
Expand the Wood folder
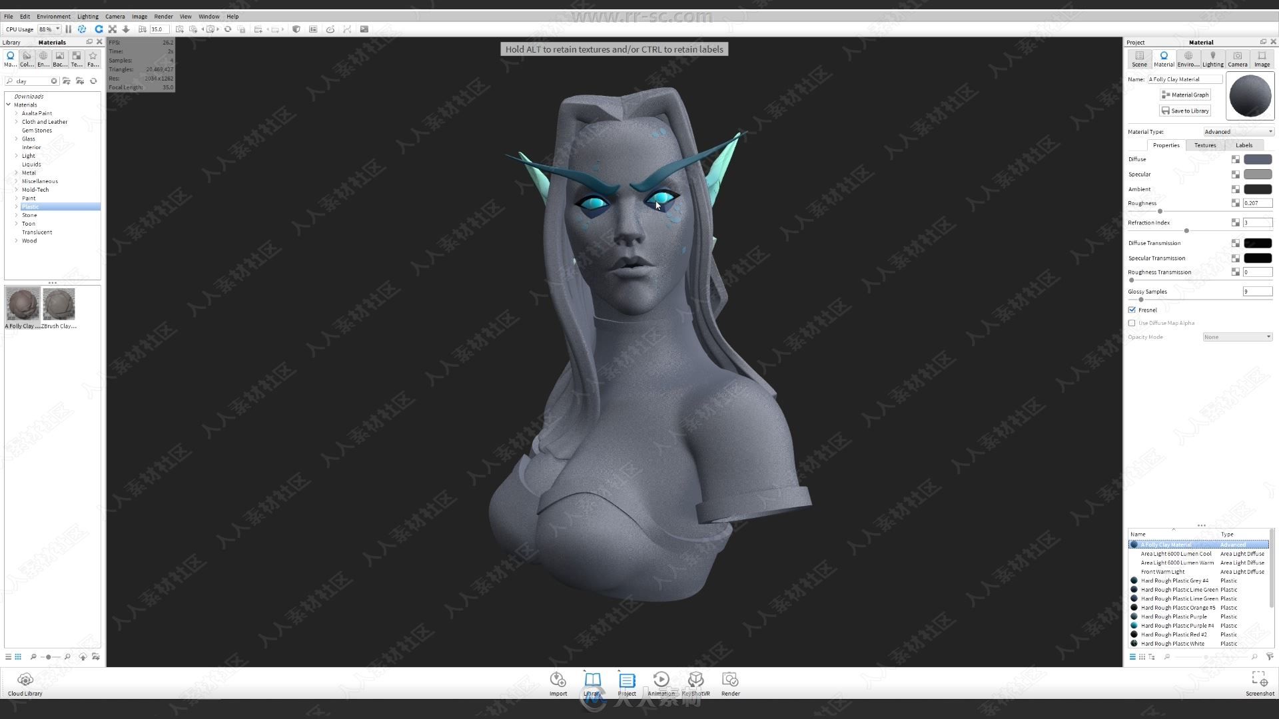pyautogui.click(x=16, y=241)
